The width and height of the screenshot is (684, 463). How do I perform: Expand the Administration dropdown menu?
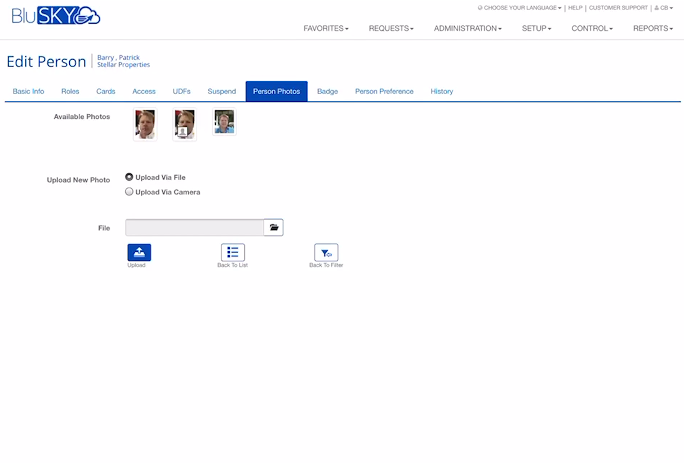click(468, 28)
